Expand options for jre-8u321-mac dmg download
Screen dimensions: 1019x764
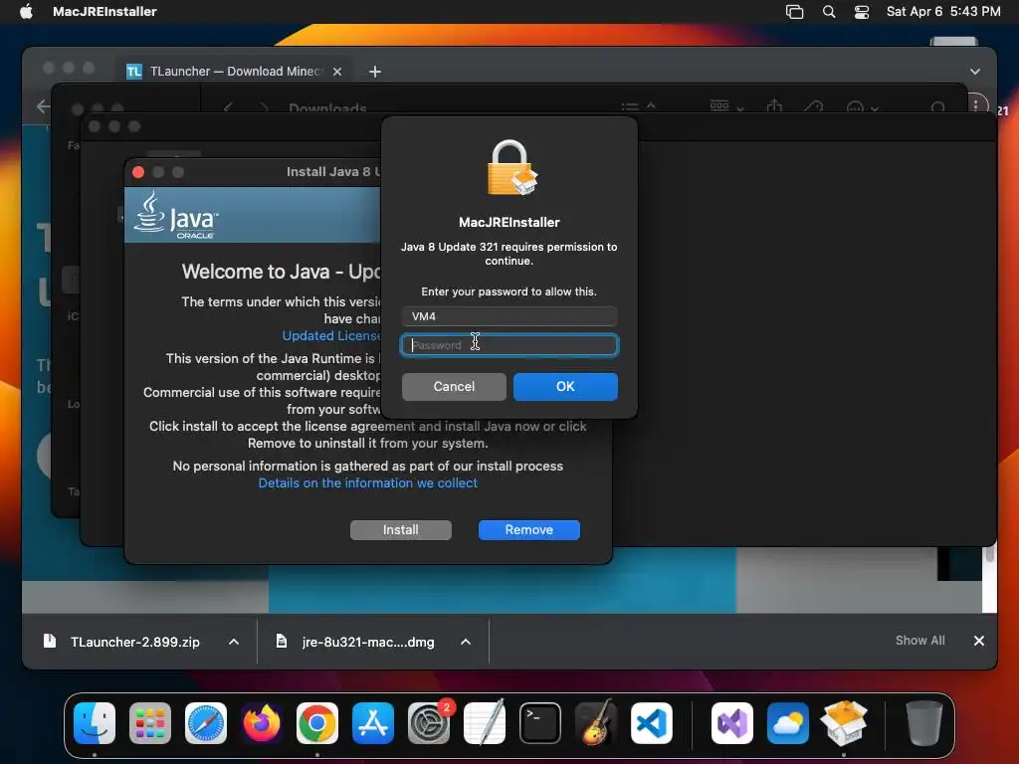(466, 642)
